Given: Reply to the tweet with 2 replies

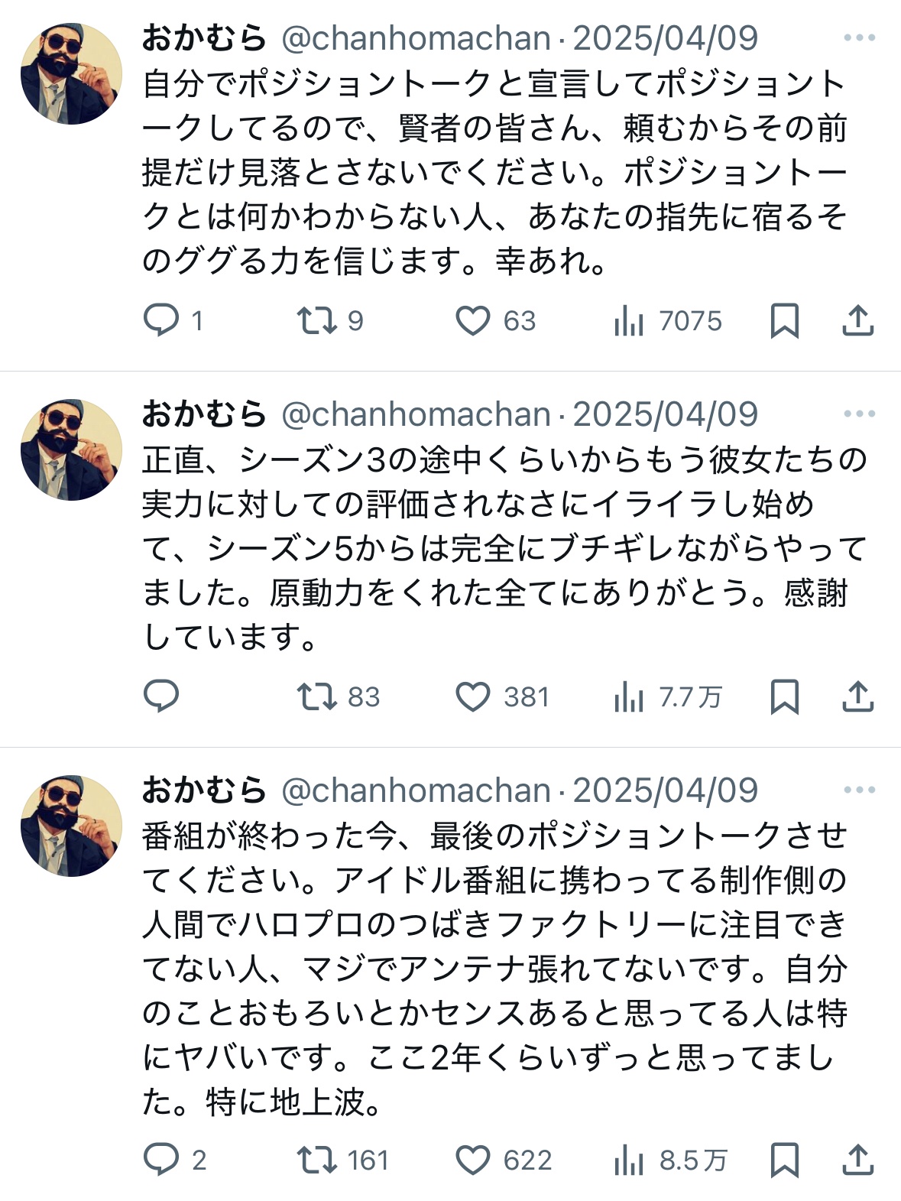Looking at the screenshot, I should coord(161,1160).
